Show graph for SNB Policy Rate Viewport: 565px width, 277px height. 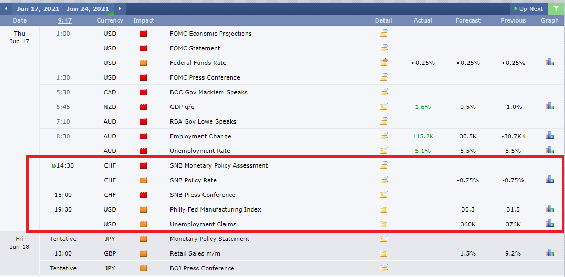(x=549, y=180)
